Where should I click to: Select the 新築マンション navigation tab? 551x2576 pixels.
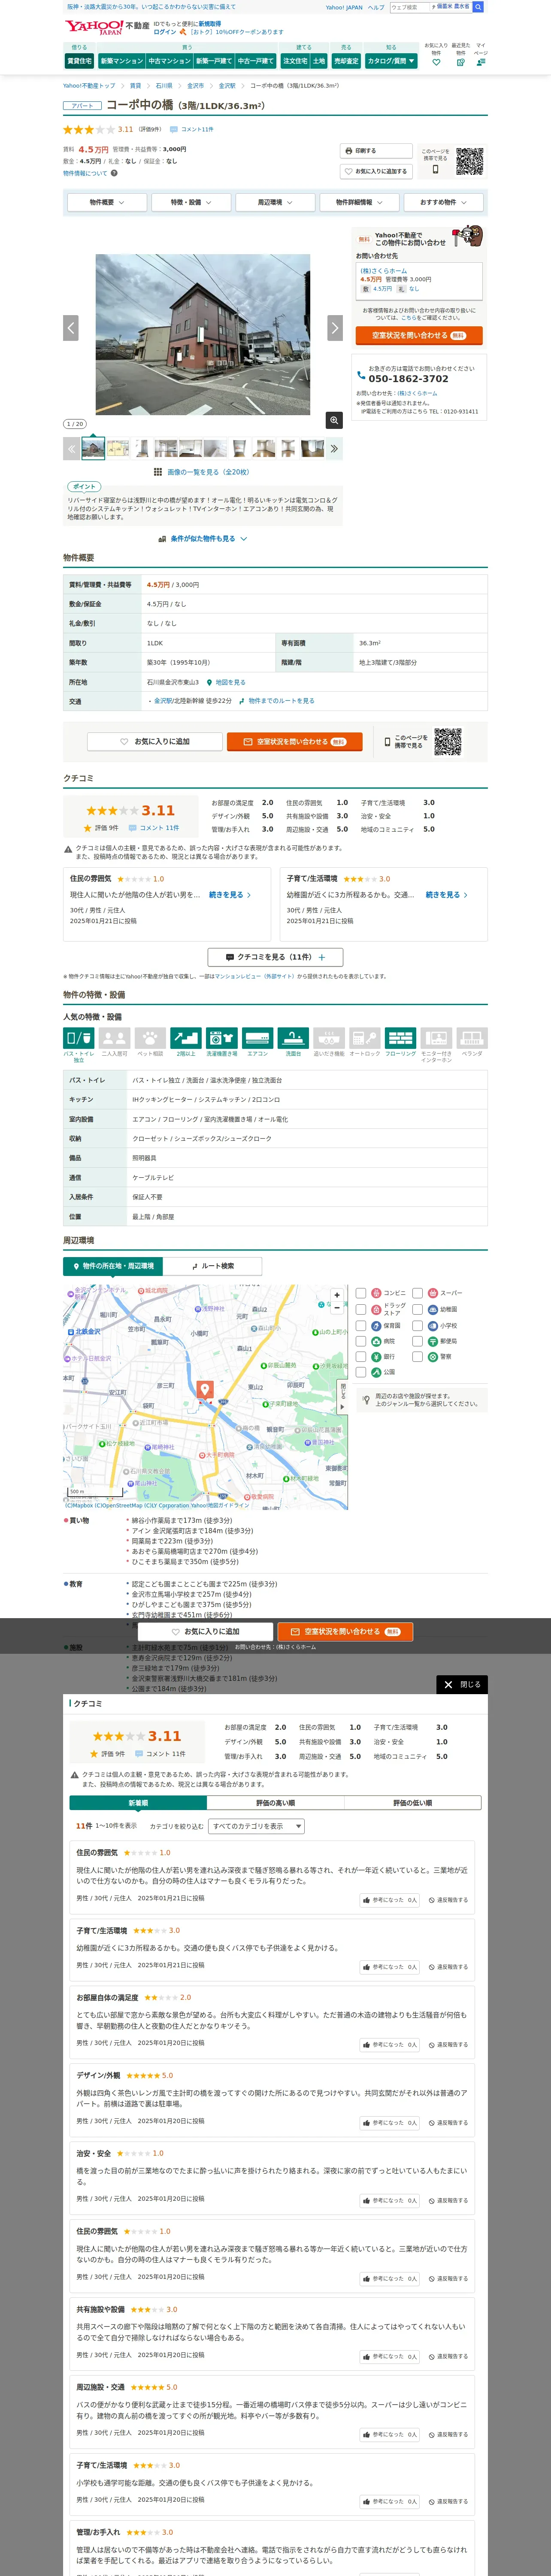(122, 61)
